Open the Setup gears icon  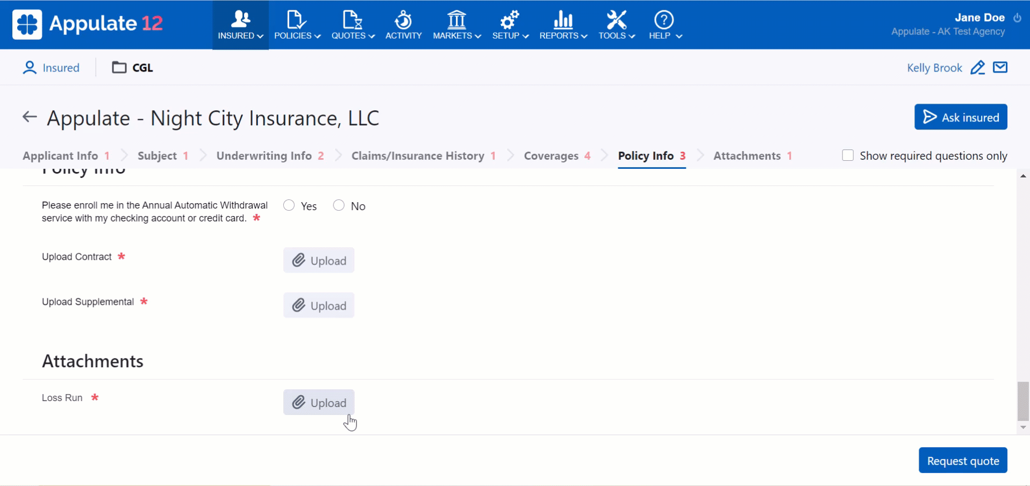pyautogui.click(x=510, y=19)
